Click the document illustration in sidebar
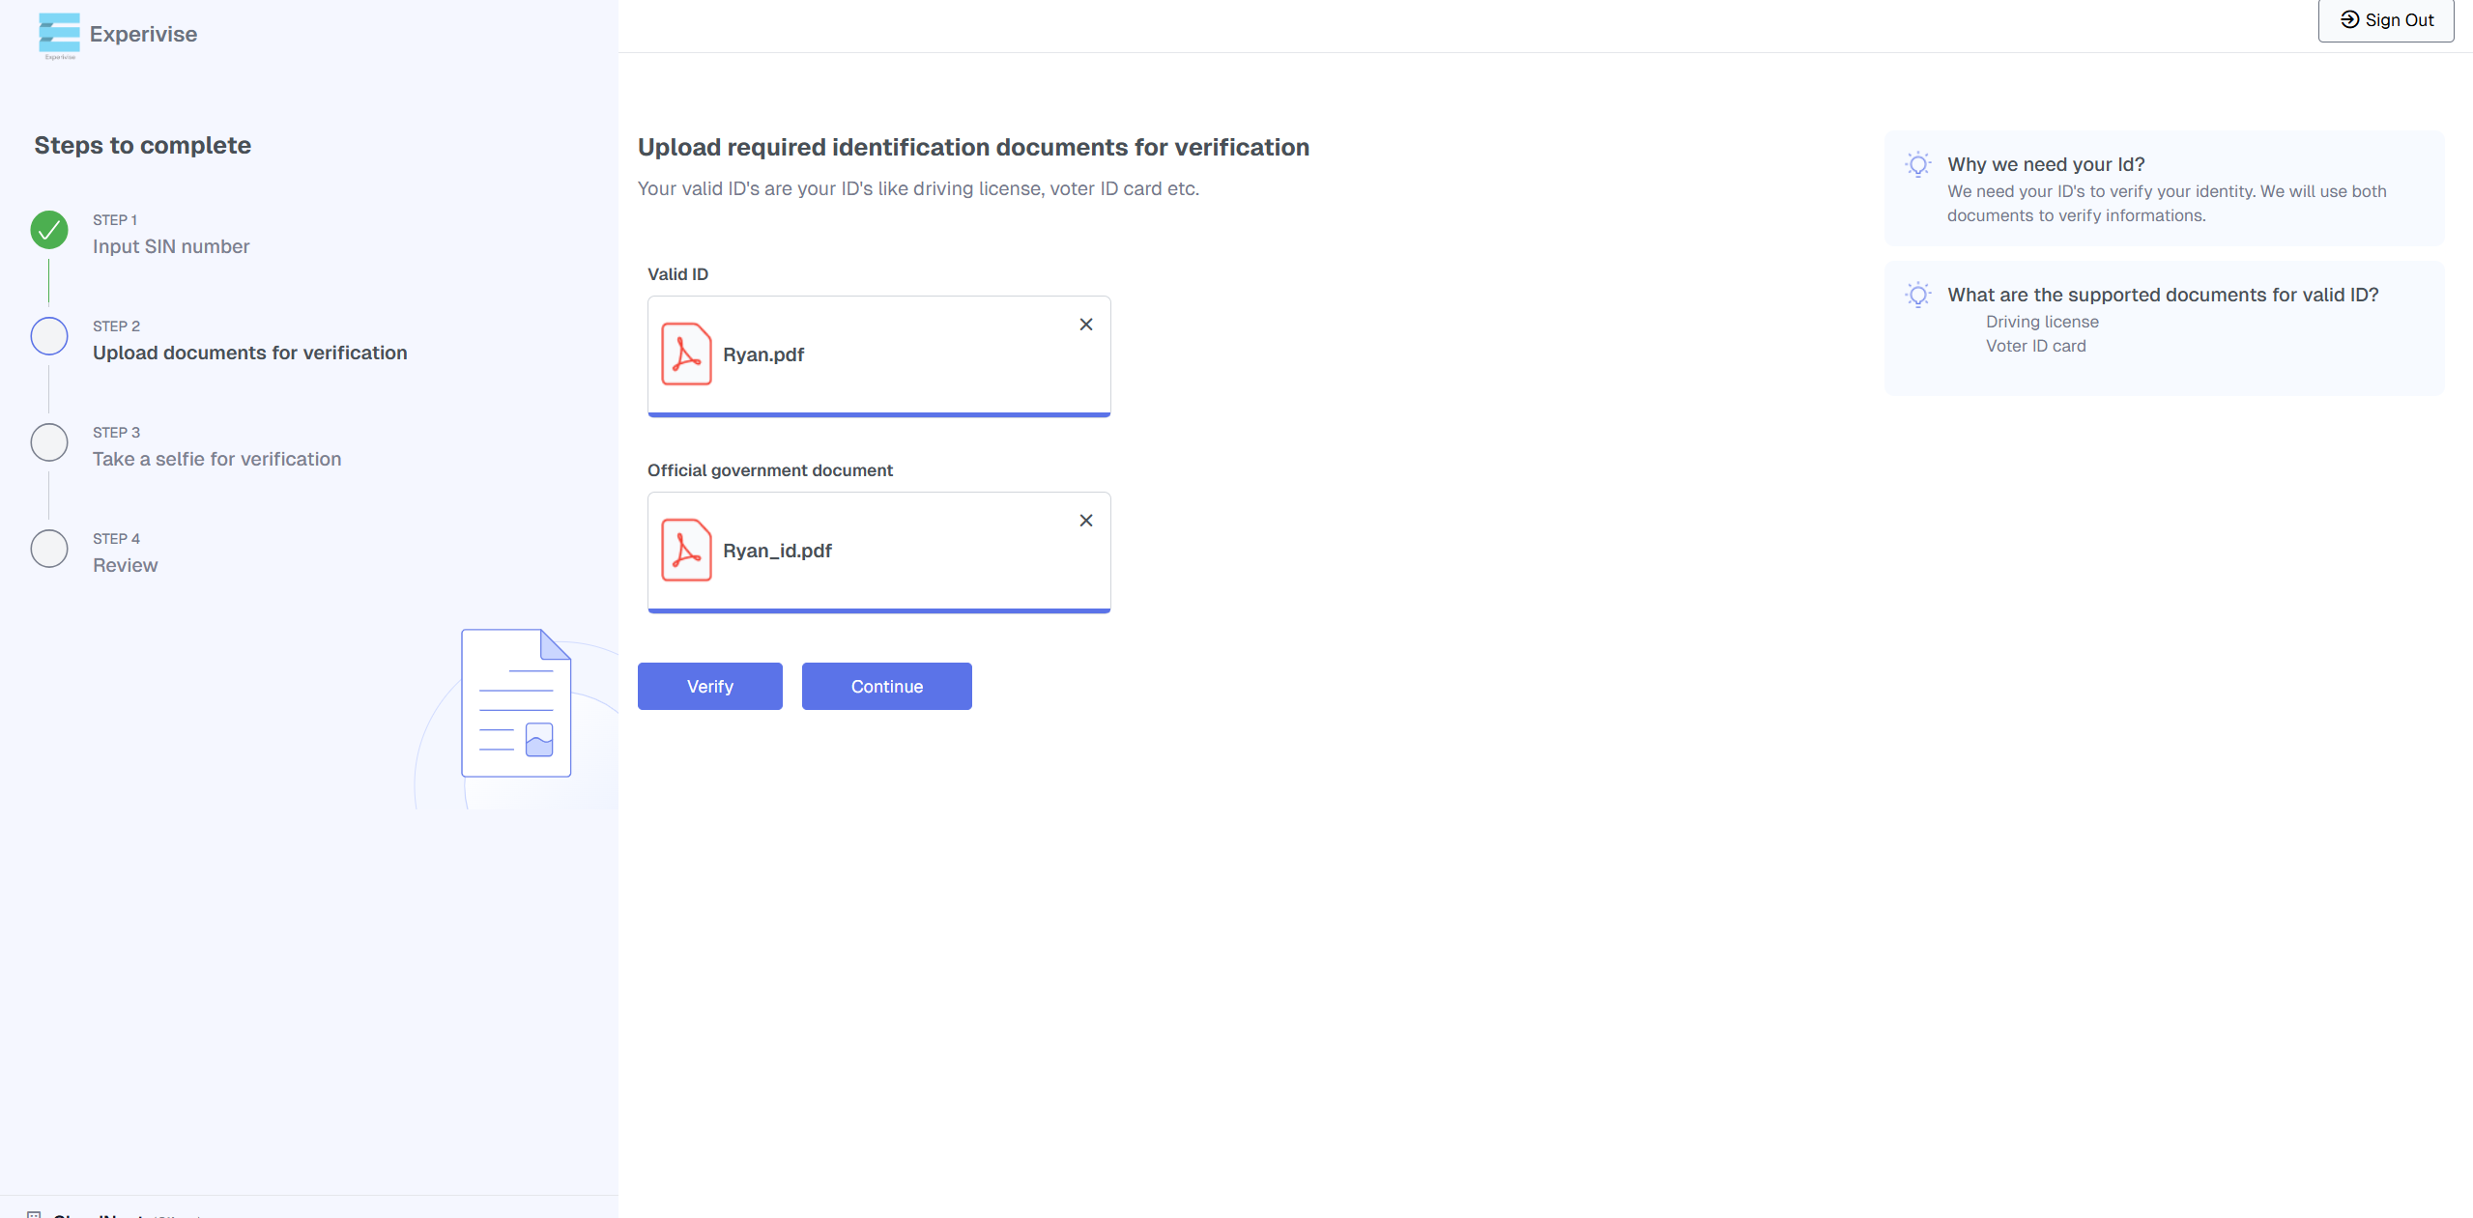 [516, 703]
